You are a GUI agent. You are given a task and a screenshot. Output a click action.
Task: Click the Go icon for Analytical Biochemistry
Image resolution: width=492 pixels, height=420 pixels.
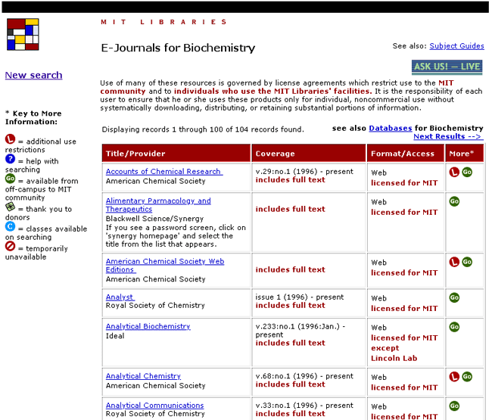[454, 327]
